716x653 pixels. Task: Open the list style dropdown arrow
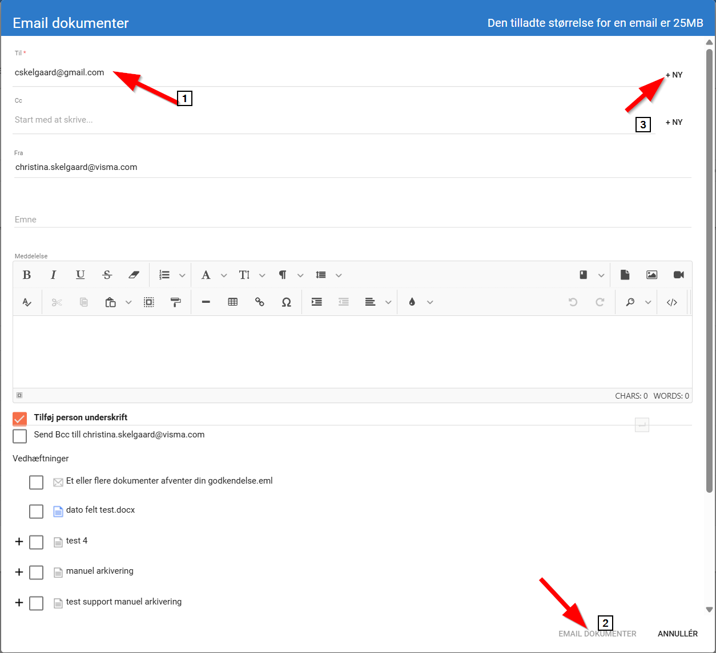(182, 275)
